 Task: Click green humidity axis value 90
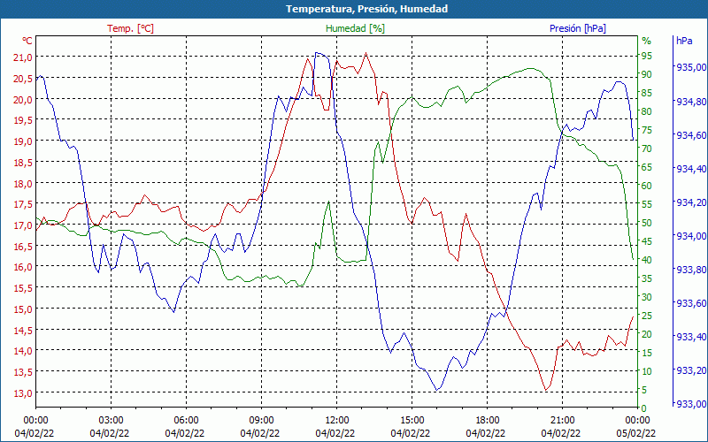(647, 74)
